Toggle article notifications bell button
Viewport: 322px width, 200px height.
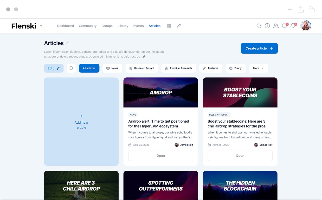(71, 68)
